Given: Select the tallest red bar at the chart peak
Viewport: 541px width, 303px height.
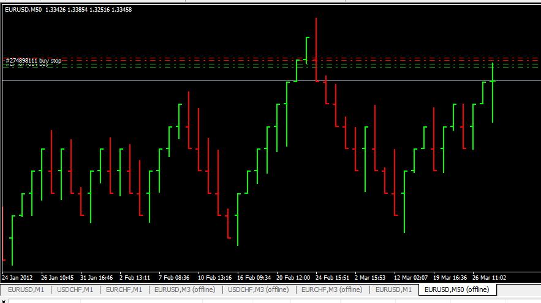Looking at the screenshot, I should tap(316, 49).
